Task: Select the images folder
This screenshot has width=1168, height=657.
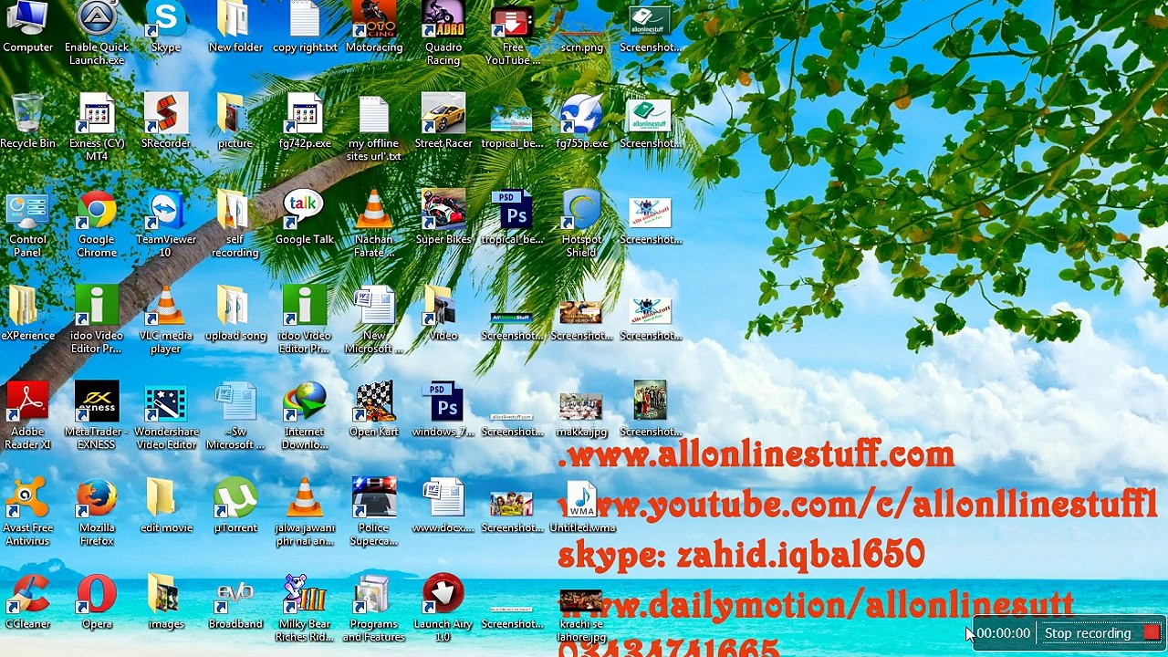Action: [x=166, y=602]
